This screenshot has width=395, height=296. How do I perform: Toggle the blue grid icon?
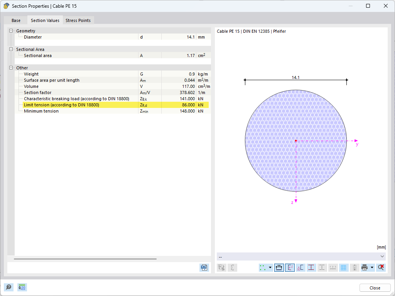343,267
